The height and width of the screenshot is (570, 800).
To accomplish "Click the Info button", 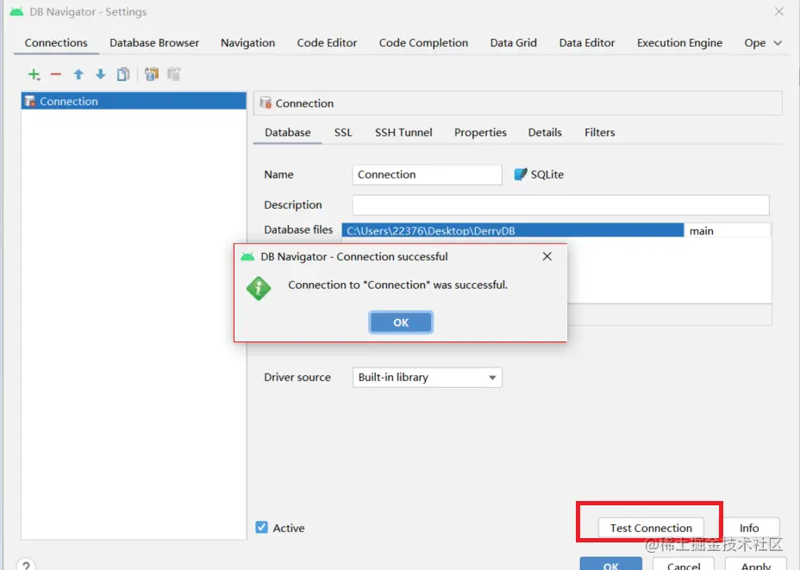I will [749, 528].
